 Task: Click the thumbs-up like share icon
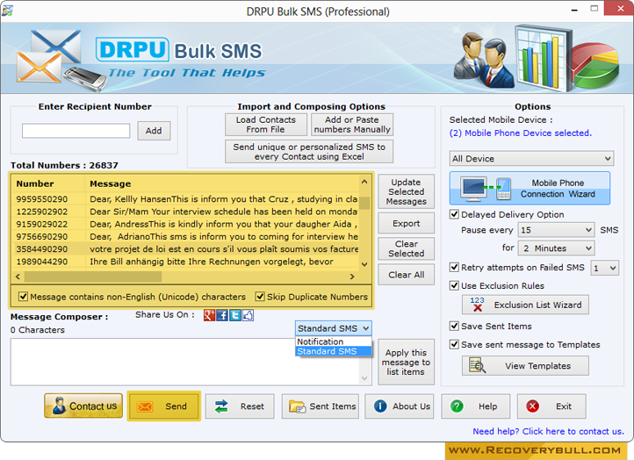pyautogui.click(x=248, y=315)
